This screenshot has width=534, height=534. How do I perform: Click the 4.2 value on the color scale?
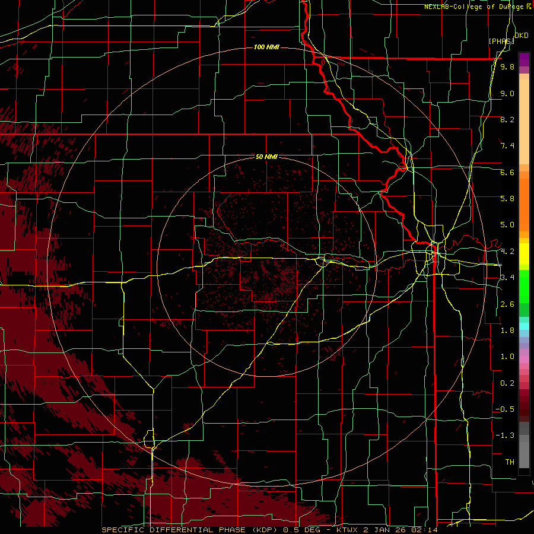click(x=507, y=252)
